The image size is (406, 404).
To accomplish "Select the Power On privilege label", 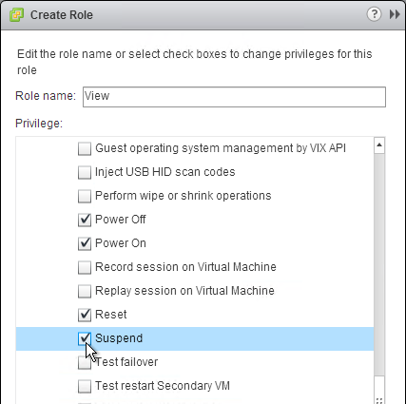I will [121, 243].
